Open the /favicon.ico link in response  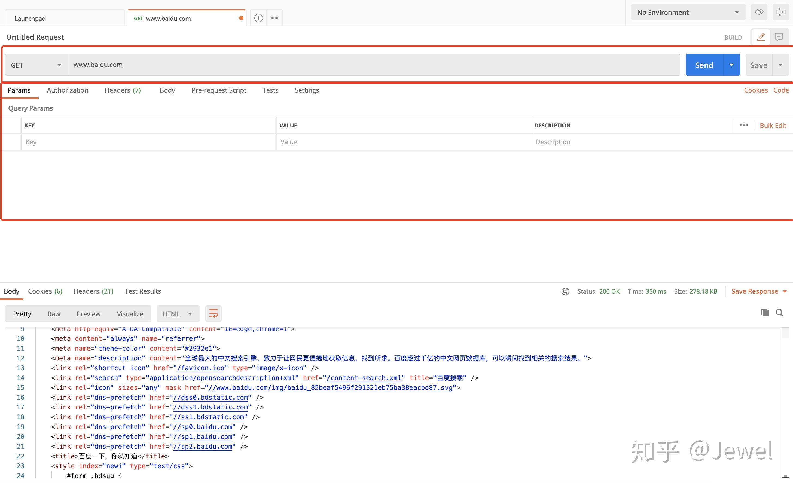coord(200,368)
